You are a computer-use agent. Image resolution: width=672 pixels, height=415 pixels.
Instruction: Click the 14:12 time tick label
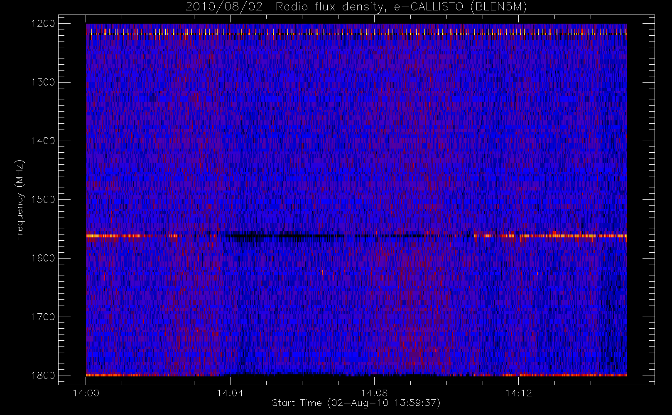coord(518,393)
